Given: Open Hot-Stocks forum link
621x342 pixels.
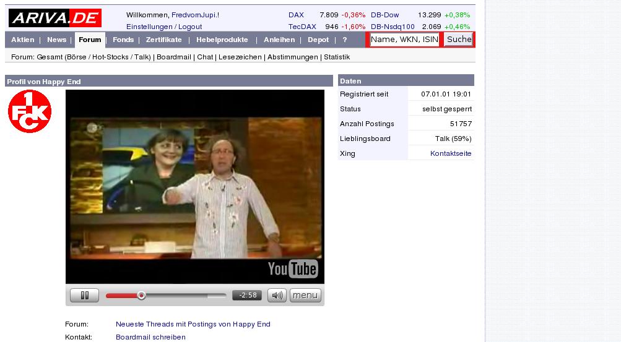Looking at the screenshot, I should click(x=110, y=57).
